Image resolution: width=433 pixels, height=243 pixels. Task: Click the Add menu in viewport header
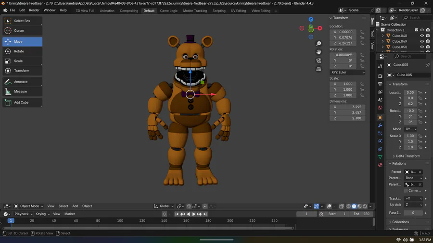point(75,206)
